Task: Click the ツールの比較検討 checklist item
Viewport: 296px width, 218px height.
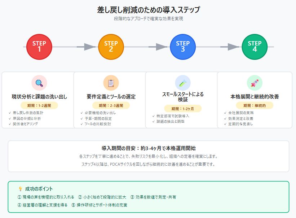Action: click(98, 124)
